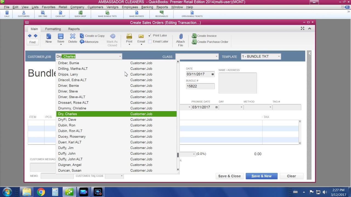Screen dimensions: 351x197
Task: Open the File menu
Action: click(7, 7)
